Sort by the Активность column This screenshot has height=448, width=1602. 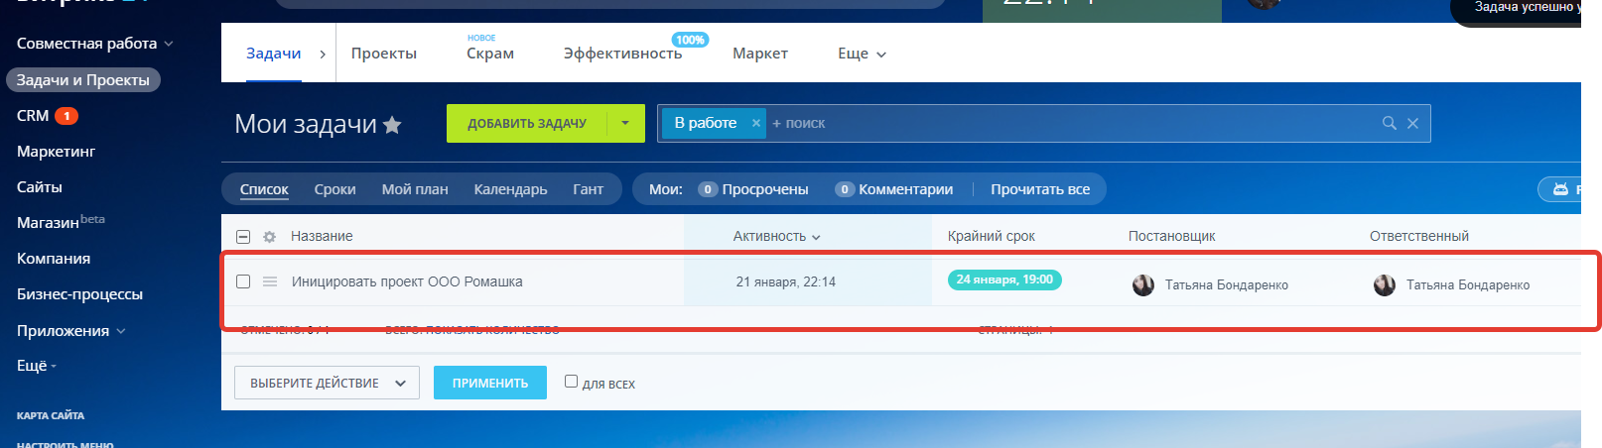coord(777,237)
